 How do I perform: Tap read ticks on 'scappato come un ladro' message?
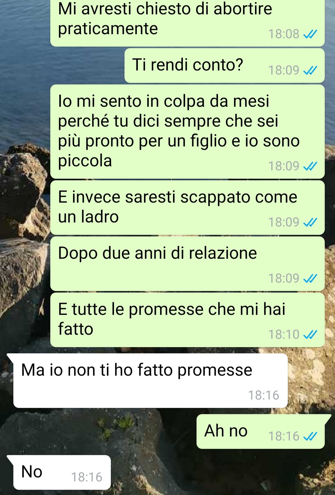coord(310,222)
